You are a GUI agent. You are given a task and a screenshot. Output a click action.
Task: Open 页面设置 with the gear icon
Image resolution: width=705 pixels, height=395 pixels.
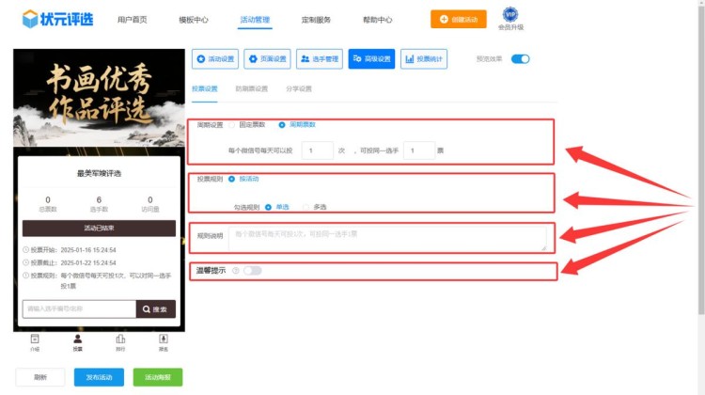pos(268,59)
